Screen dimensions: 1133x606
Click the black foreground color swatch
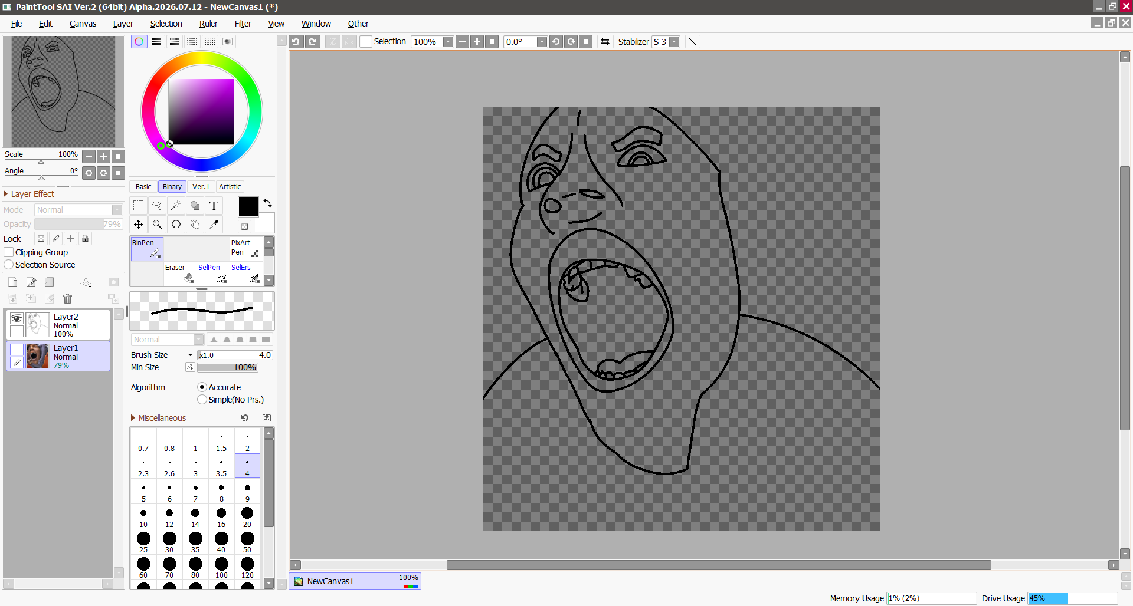[248, 207]
